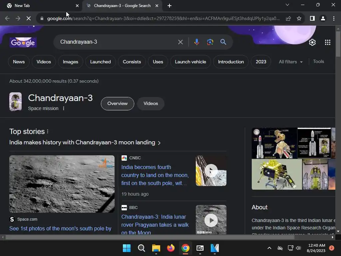Filter results by Videos chip
341x256 pixels.
coord(44,62)
